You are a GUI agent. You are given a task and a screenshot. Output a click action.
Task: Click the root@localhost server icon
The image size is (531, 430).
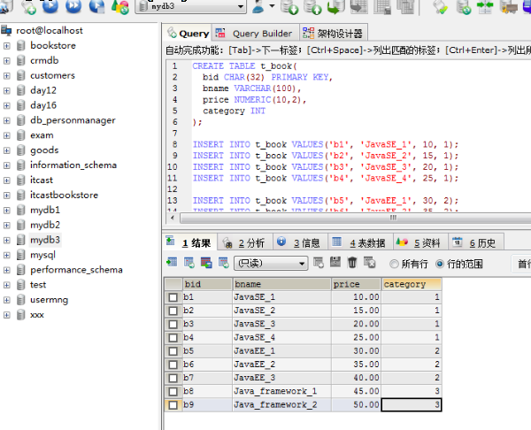8,30
